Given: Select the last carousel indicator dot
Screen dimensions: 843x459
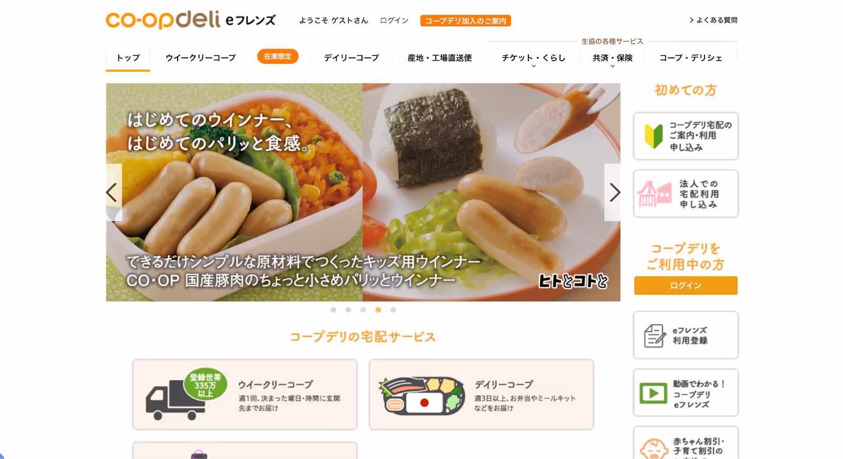Looking at the screenshot, I should tap(393, 310).
